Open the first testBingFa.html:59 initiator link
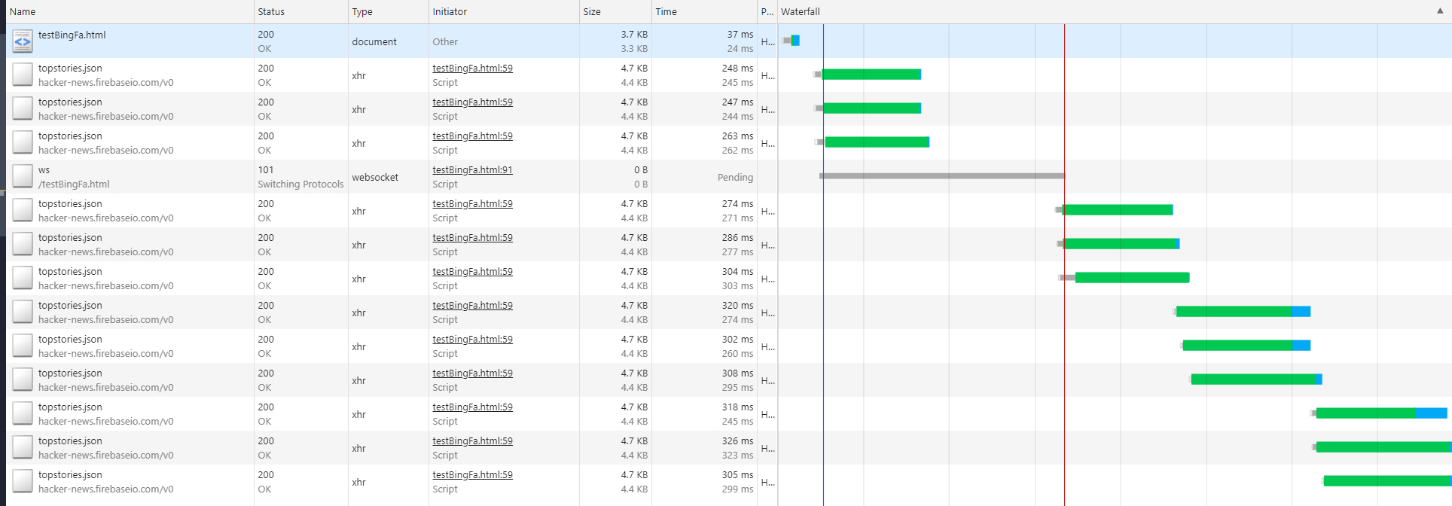This screenshot has width=1452, height=506. pyautogui.click(x=472, y=69)
